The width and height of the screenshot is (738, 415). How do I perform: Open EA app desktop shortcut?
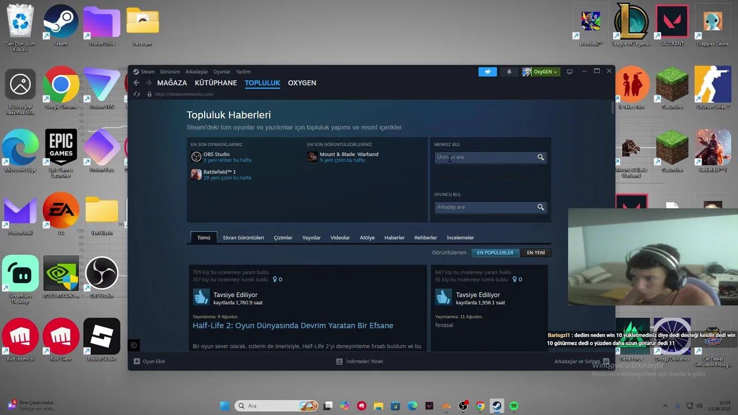pos(61,214)
